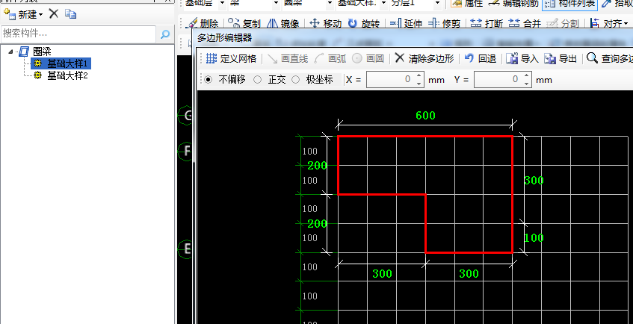Click the magnifier search icon beside 搜索构件
633x324 pixels.
point(164,34)
